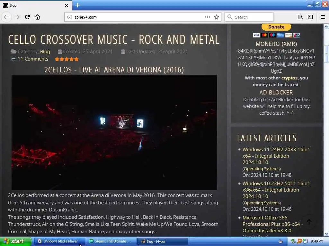Viewport: 329px width, 246px height.
Task: Click the orange magnifier tray icon
Action: [x=299, y=241]
